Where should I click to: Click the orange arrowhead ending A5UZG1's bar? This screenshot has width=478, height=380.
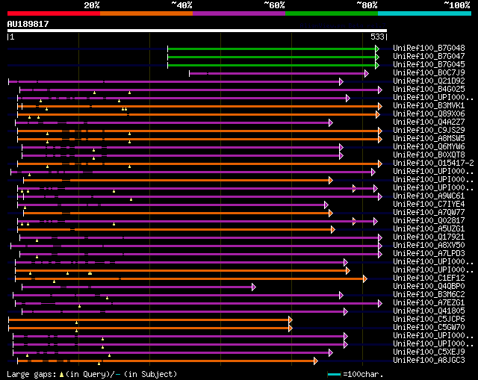pos(333,229)
